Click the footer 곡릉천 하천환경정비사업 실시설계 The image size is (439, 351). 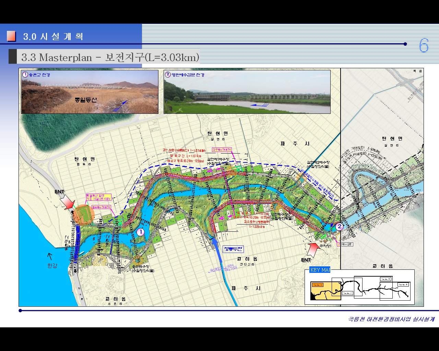[x=391, y=319]
